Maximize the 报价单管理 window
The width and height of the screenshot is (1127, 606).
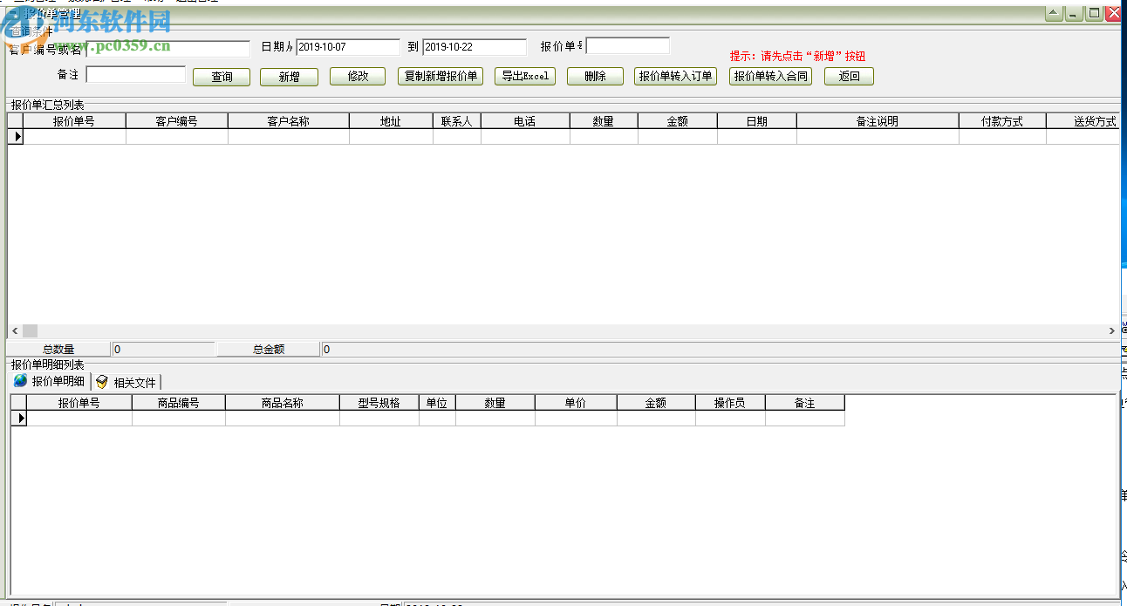(1094, 13)
